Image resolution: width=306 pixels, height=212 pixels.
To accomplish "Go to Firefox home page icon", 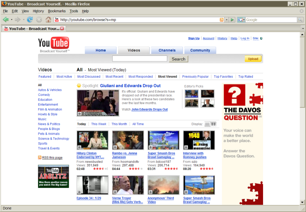I will tap(48, 19).
